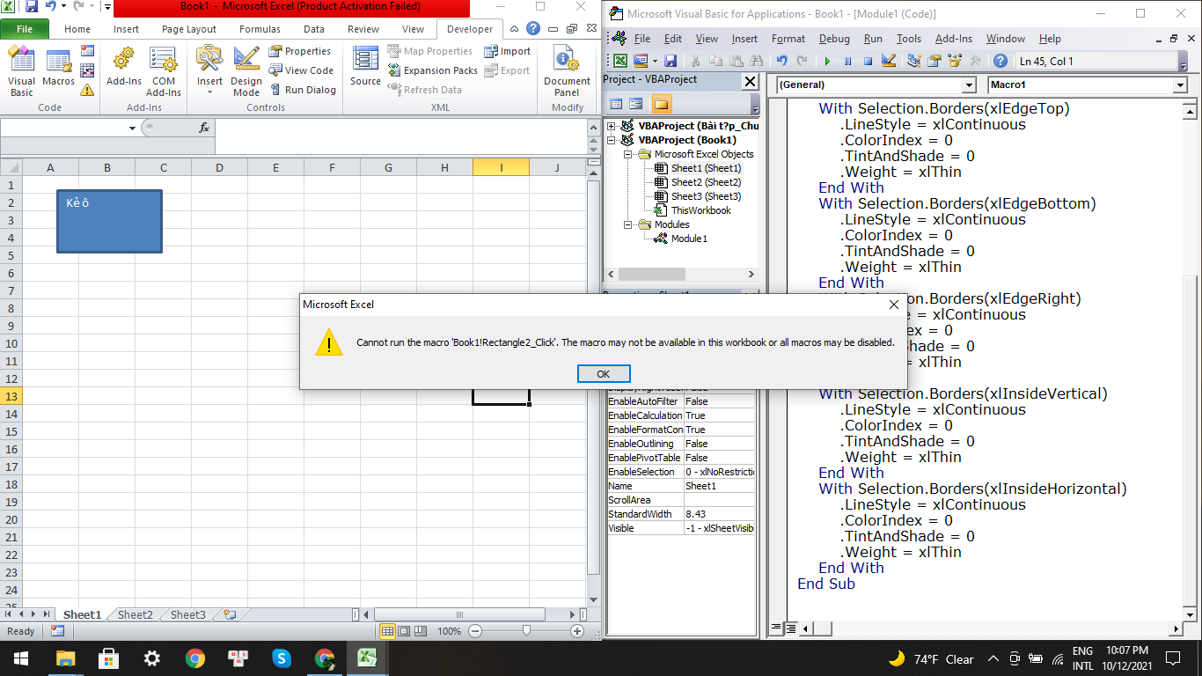Viewport: 1202px width, 676px height.
Task: Collapse the Microsoft Excel Objects folder
Action: pos(628,154)
